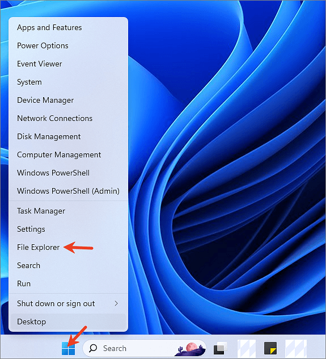Open Power Options
This screenshot has height=359, width=326.
tap(68, 45)
